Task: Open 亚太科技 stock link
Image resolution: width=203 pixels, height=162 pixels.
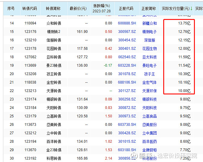Action: pos(149,57)
